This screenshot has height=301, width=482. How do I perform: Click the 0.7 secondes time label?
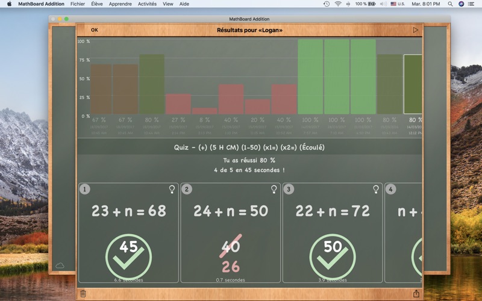click(231, 280)
